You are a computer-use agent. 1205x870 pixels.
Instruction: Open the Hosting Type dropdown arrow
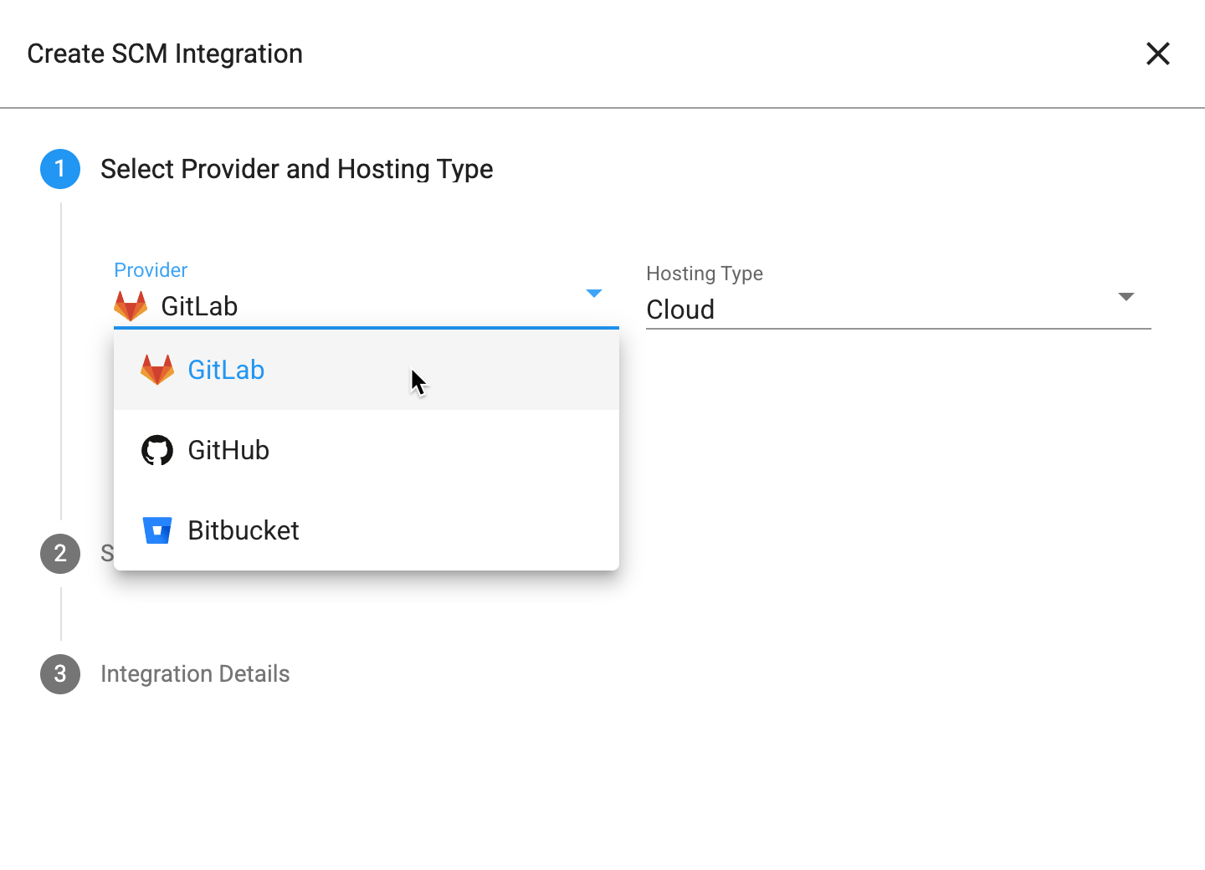click(x=1126, y=297)
